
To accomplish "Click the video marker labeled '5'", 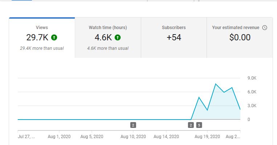I will click(x=199, y=125).
